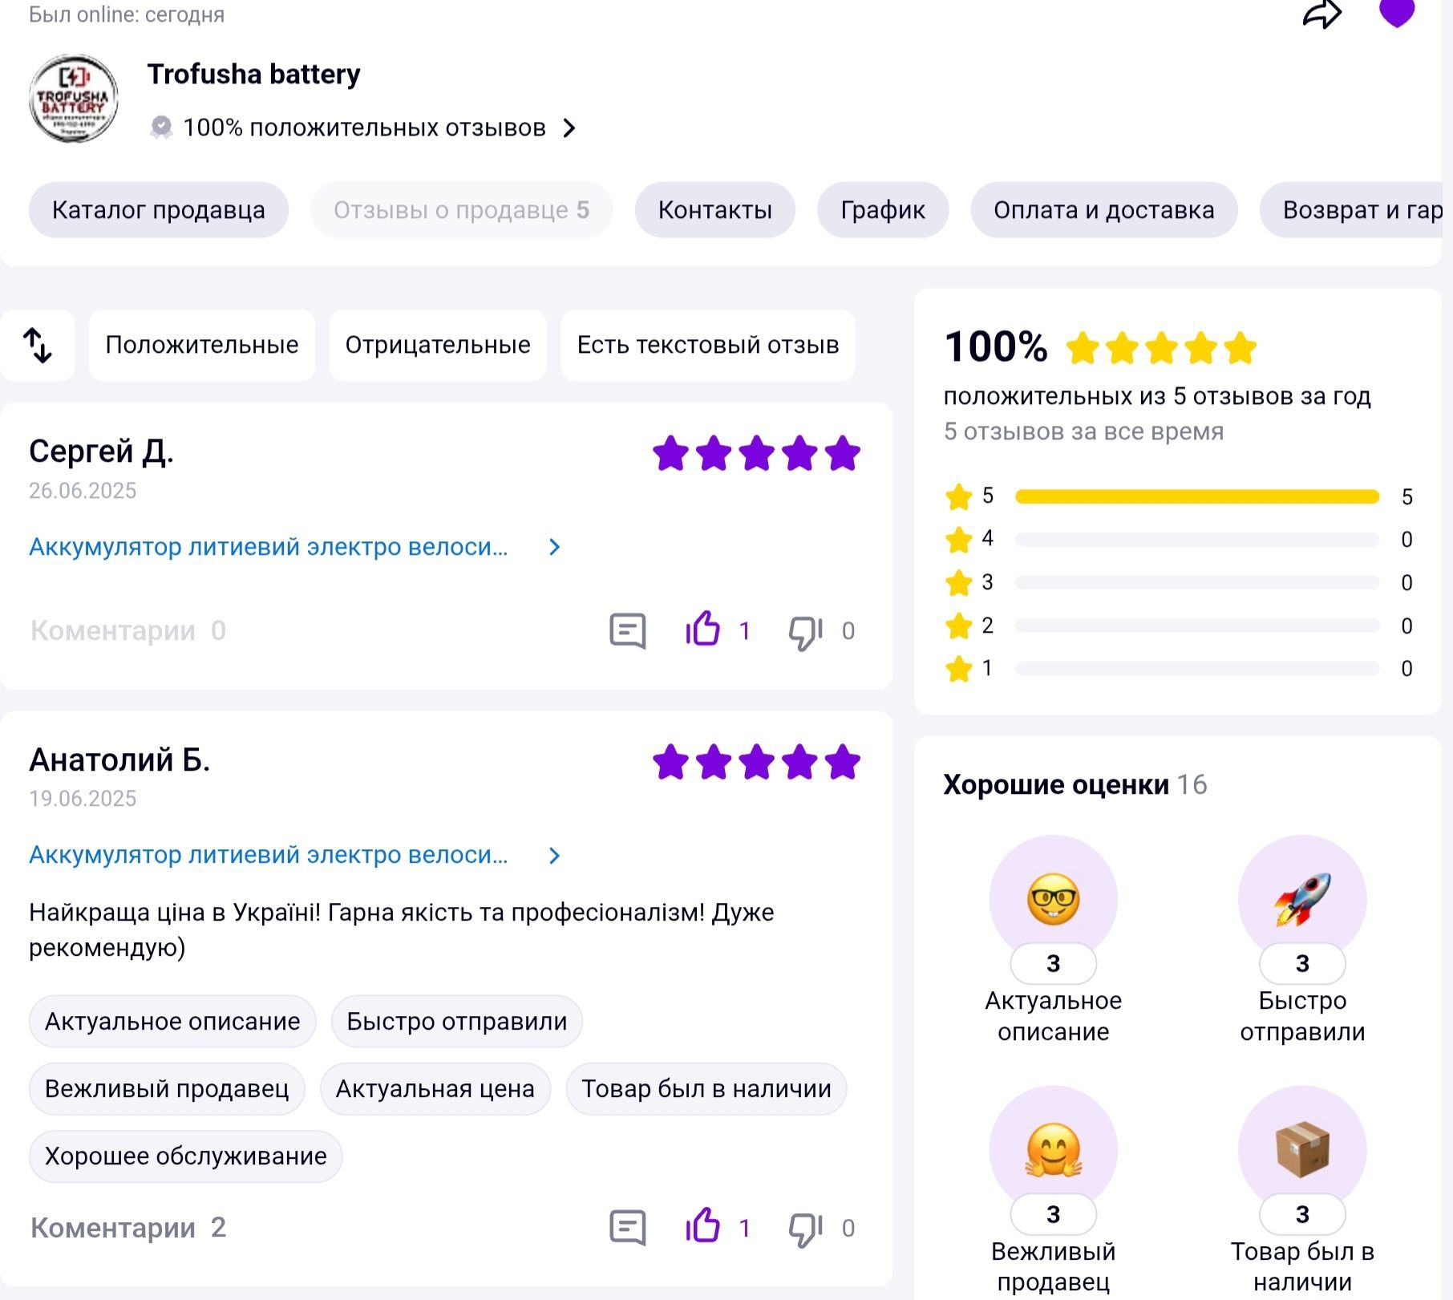Click comment icon in Сергей Д. review

pos(628,631)
